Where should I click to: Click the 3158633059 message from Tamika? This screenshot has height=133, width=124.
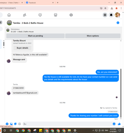pyautogui.click(x=18, y=88)
